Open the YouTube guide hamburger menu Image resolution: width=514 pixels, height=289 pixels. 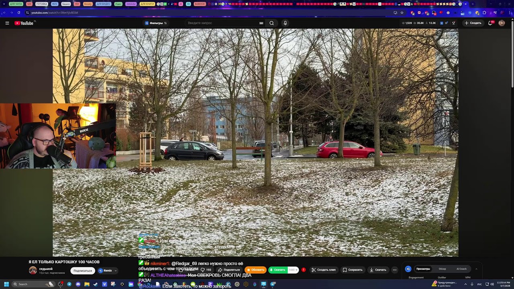click(7, 23)
